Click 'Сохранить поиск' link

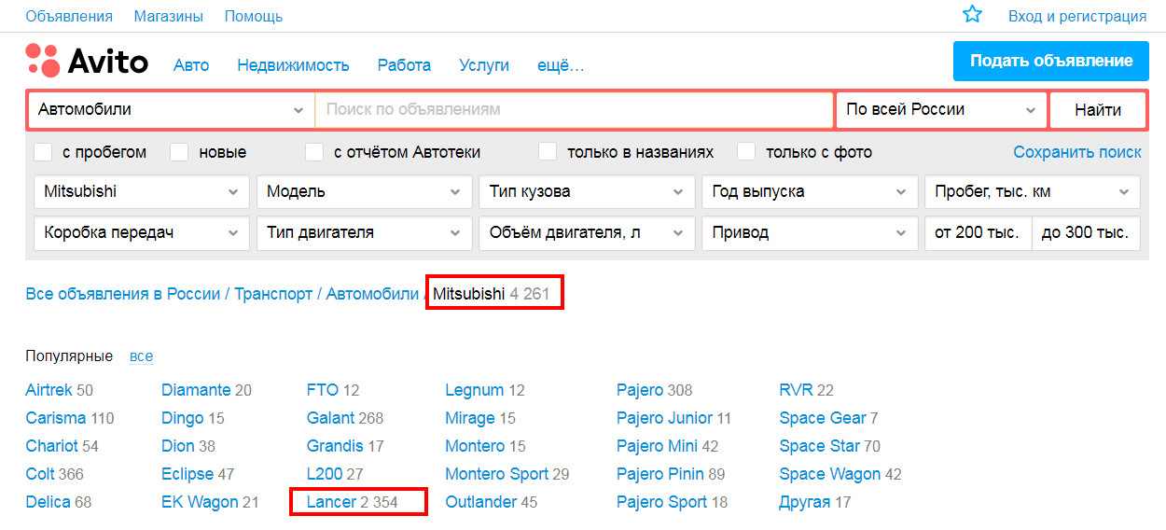1077,152
